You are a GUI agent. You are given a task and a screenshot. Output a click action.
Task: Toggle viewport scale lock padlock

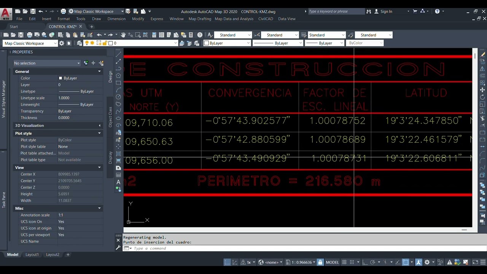click(x=320, y=262)
